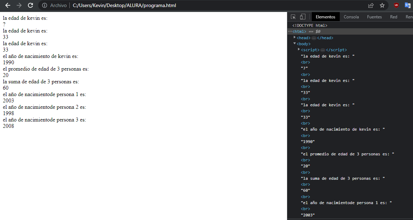Click page text about persona 2 birth year

45,107
